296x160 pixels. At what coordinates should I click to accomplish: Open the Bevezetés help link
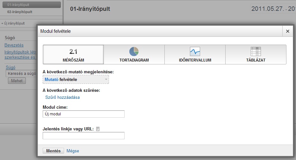click(14, 45)
